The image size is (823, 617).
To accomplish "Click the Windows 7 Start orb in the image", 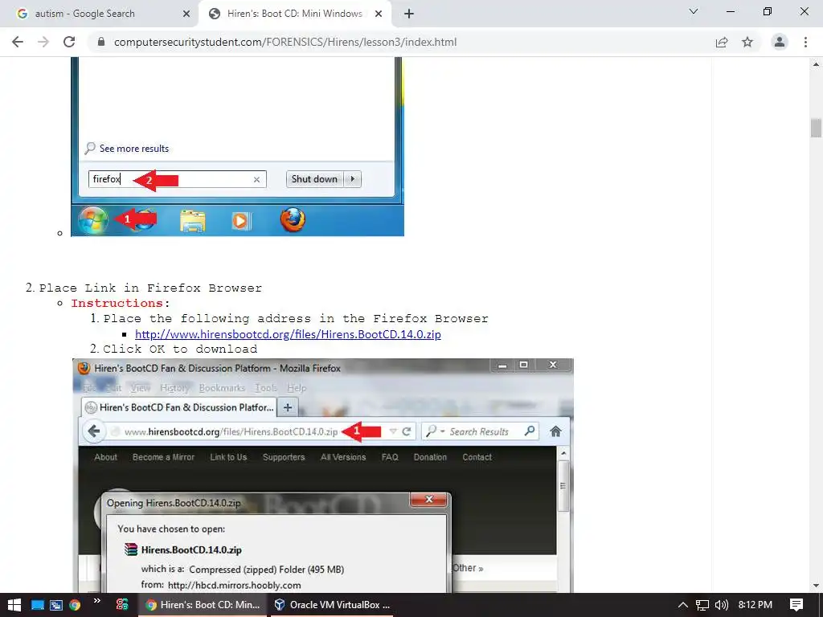I will [93, 220].
